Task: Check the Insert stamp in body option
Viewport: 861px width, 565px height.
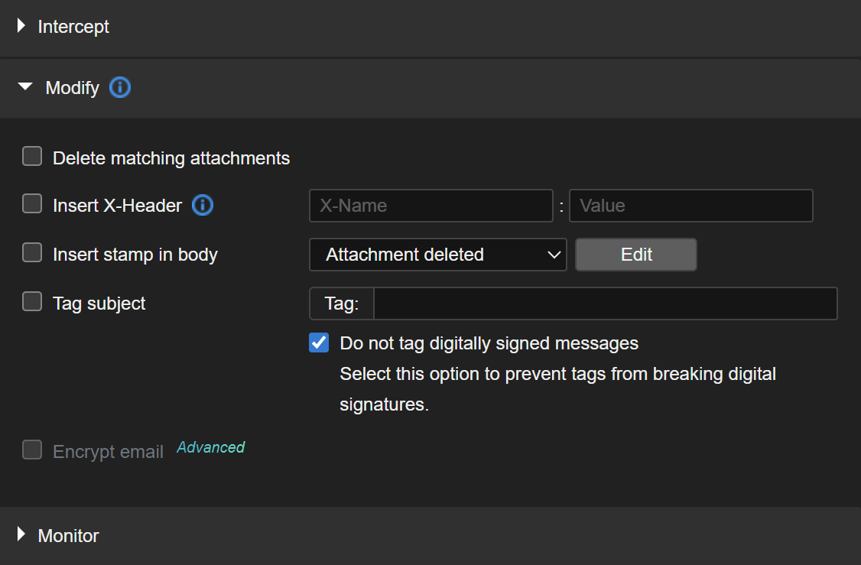Action: coord(32,254)
